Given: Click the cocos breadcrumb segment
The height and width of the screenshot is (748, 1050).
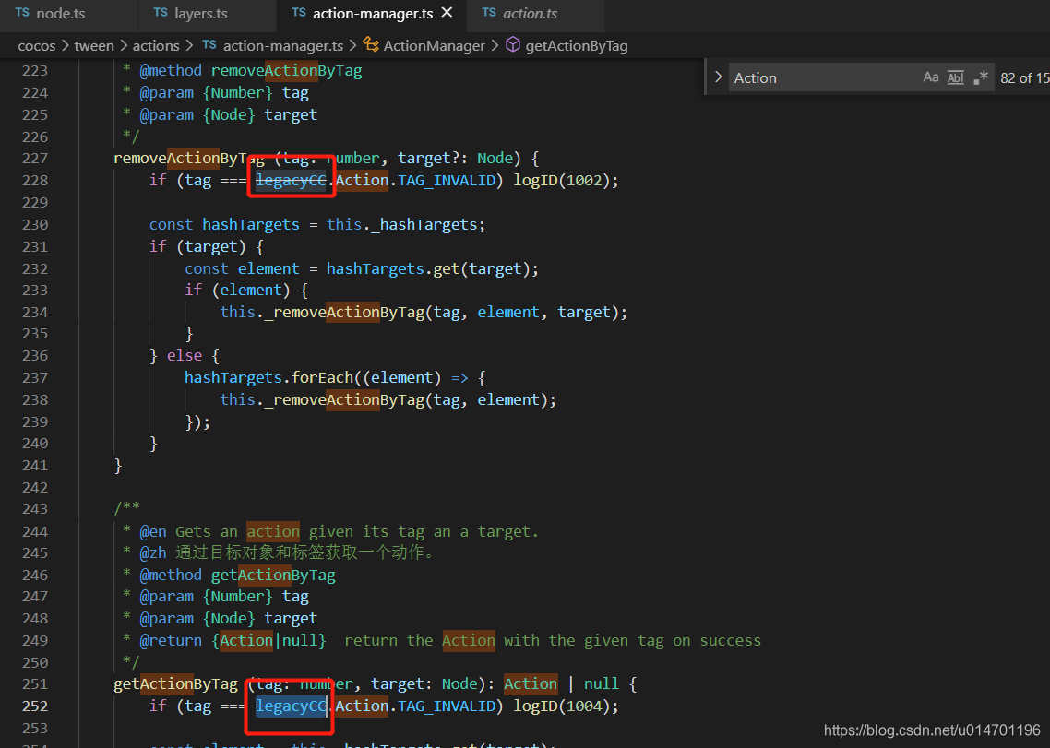Looking at the screenshot, I should [36, 46].
